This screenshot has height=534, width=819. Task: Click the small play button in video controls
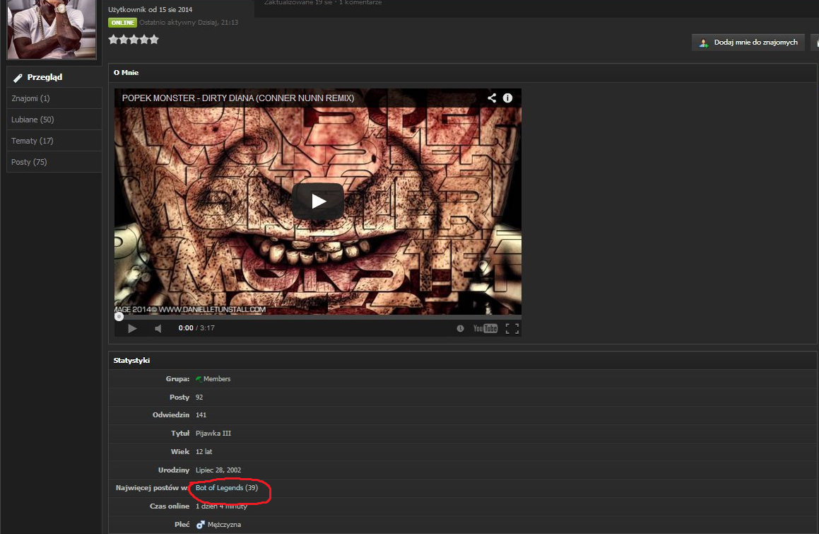coord(132,328)
